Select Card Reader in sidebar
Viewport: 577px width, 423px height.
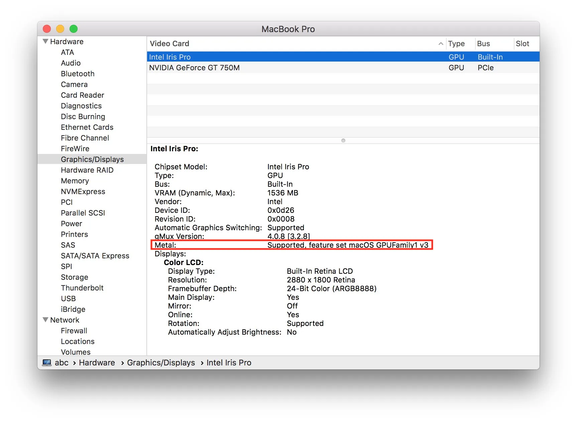tap(83, 95)
